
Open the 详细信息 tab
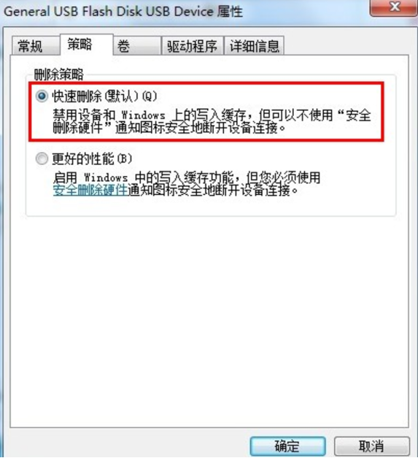coord(254,46)
